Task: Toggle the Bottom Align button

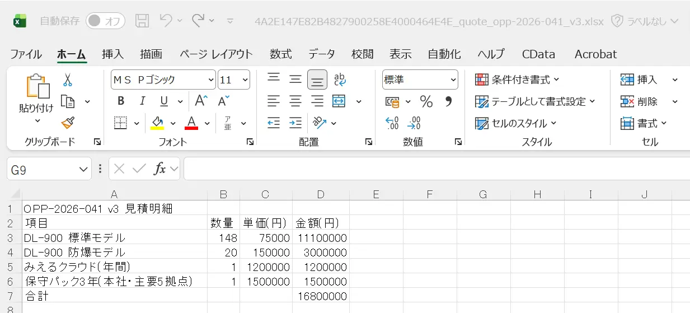Action: pos(317,80)
